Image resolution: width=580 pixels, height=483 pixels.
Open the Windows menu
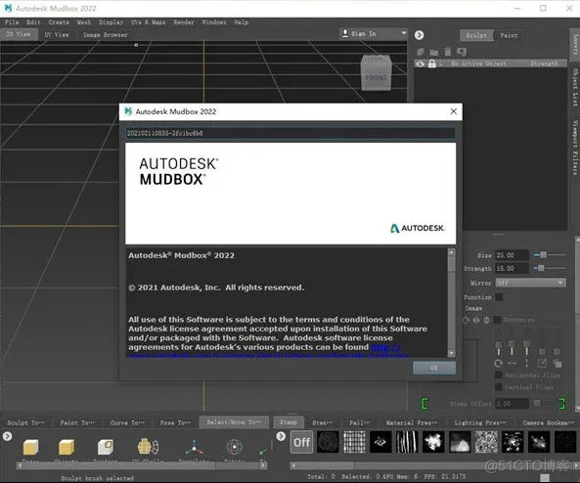(x=214, y=22)
